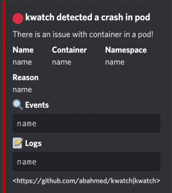Viewport: 172px width, 193px height.
Task: Click the Reason field heading
Action: 25,78
